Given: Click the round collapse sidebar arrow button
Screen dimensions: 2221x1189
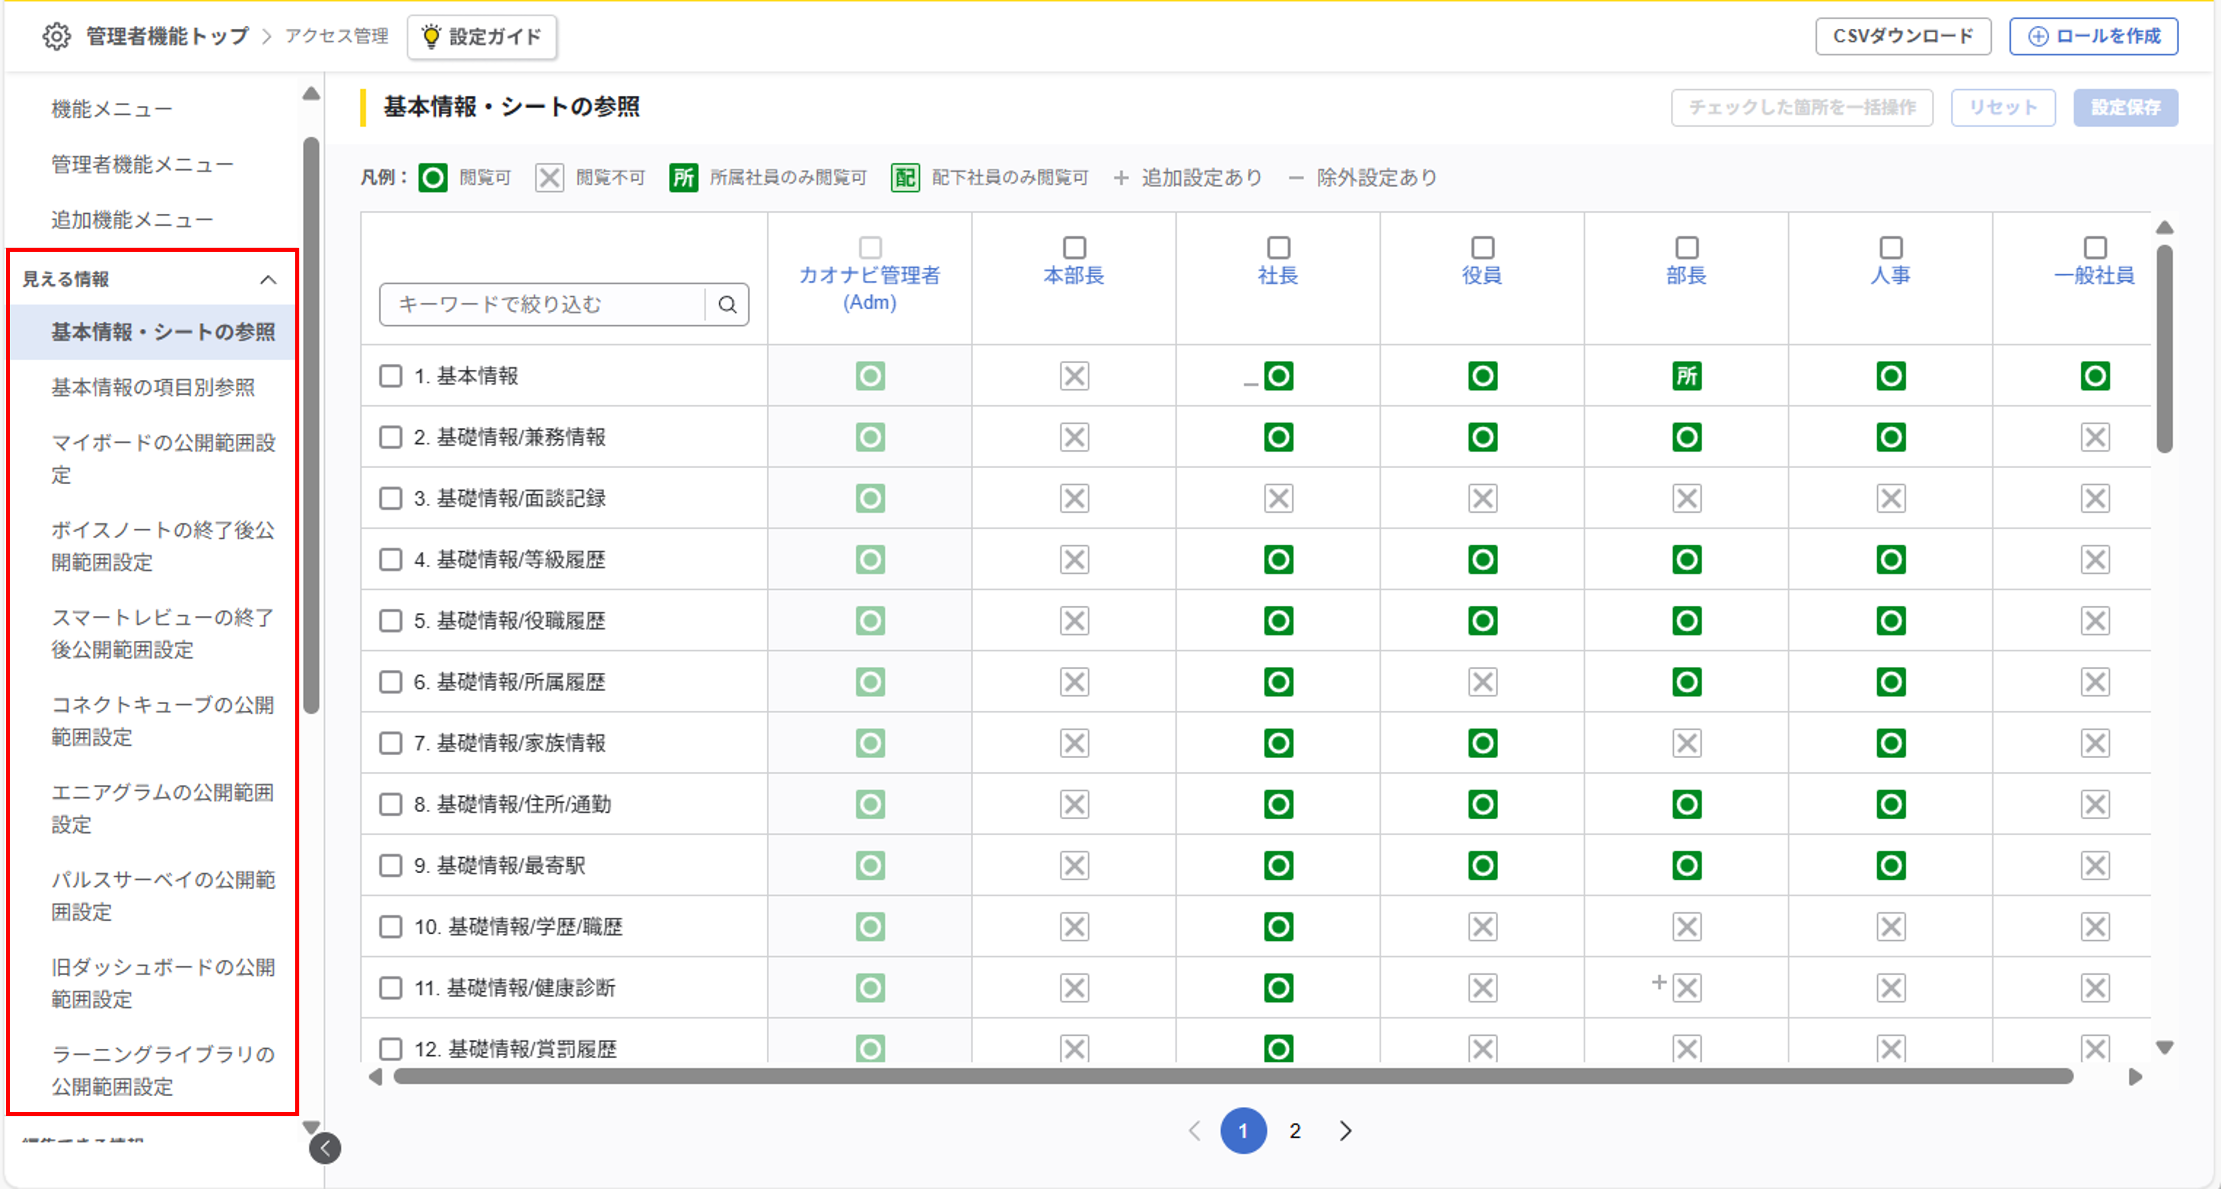Looking at the screenshot, I should point(325,1148).
